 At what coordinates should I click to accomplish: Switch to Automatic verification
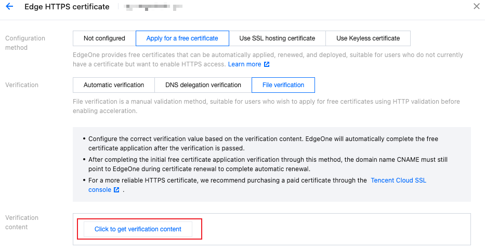tap(114, 85)
